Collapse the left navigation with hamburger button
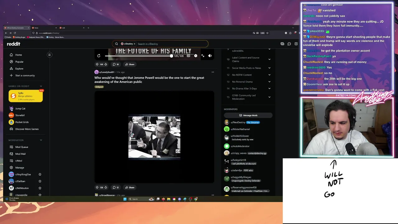 point(49,55)
